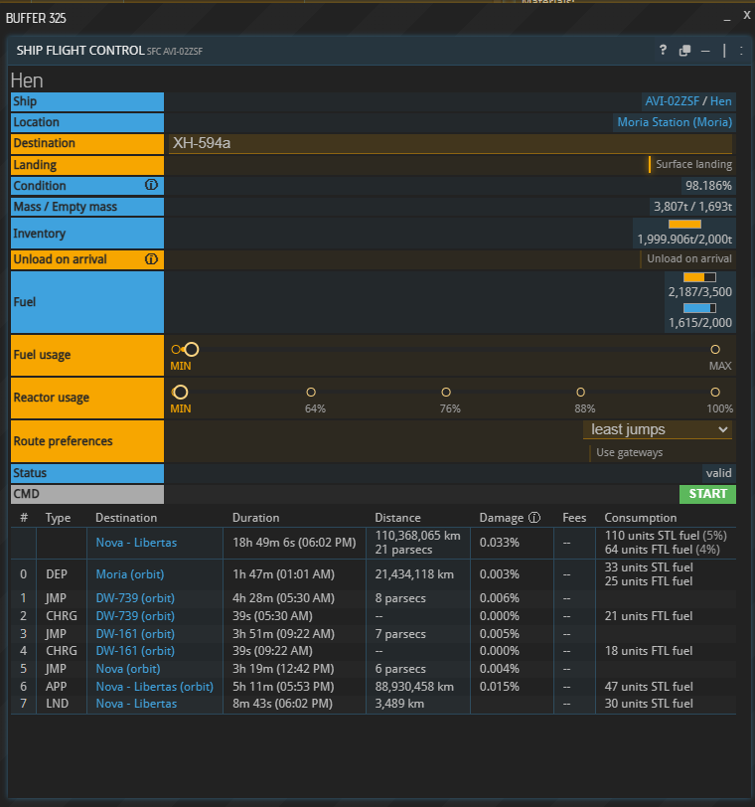Click the info icon in Damage column header
This screenshot has width=755, height=807.
534,518
